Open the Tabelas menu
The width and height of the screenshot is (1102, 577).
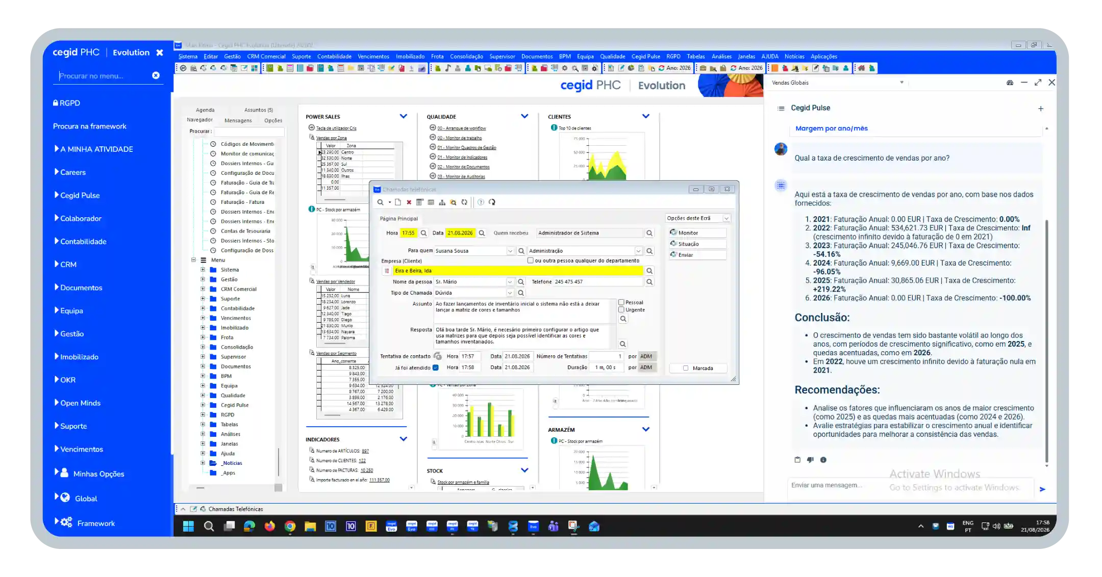point(696,57)
